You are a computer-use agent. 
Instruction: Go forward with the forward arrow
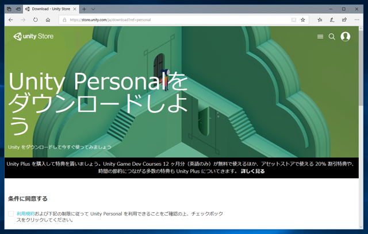[x=23, y=20]
